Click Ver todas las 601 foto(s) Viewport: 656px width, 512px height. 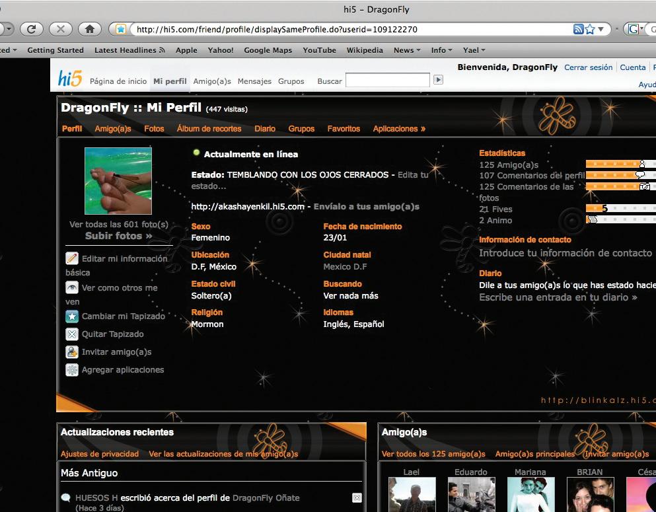119,224
